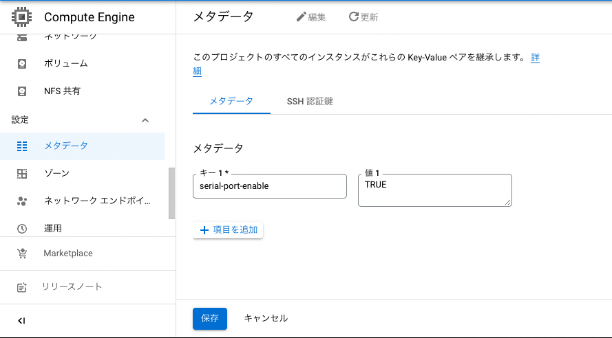Switch to the メタデータ tab

pyautogui.click(x=231, y=101)
